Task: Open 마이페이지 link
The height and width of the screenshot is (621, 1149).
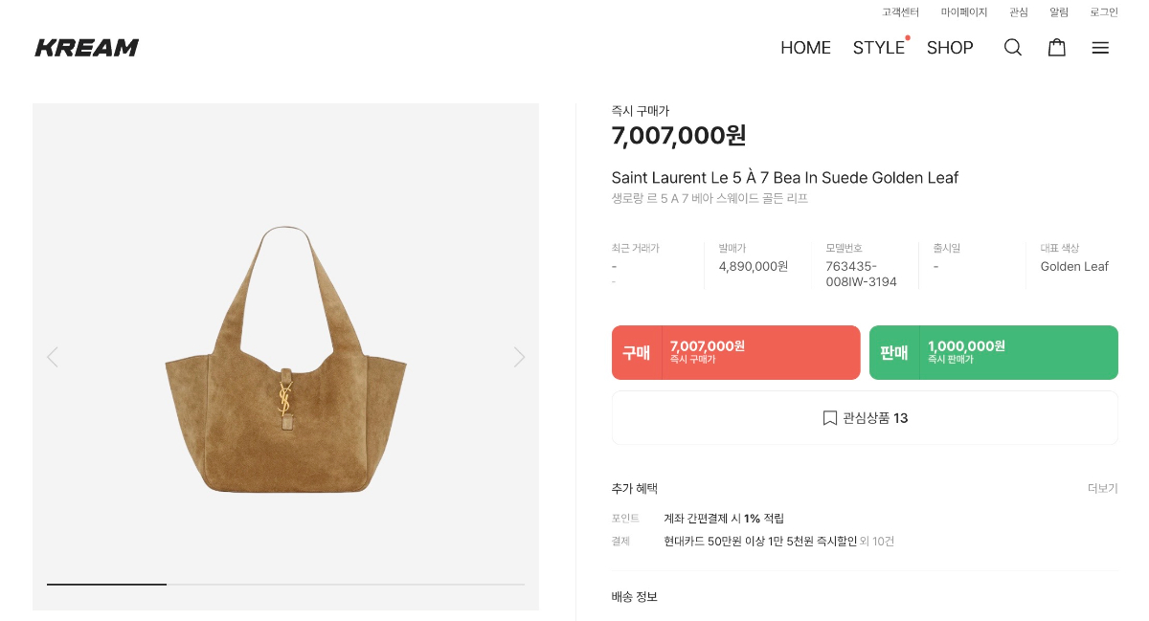Action: [x=963, y=12]
